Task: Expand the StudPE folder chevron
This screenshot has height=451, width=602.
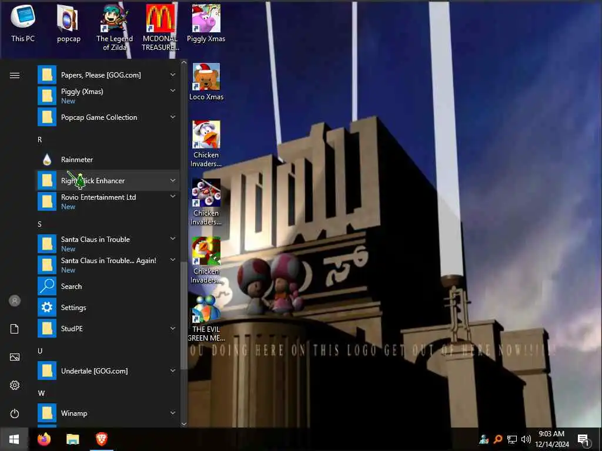Action: 173,328
